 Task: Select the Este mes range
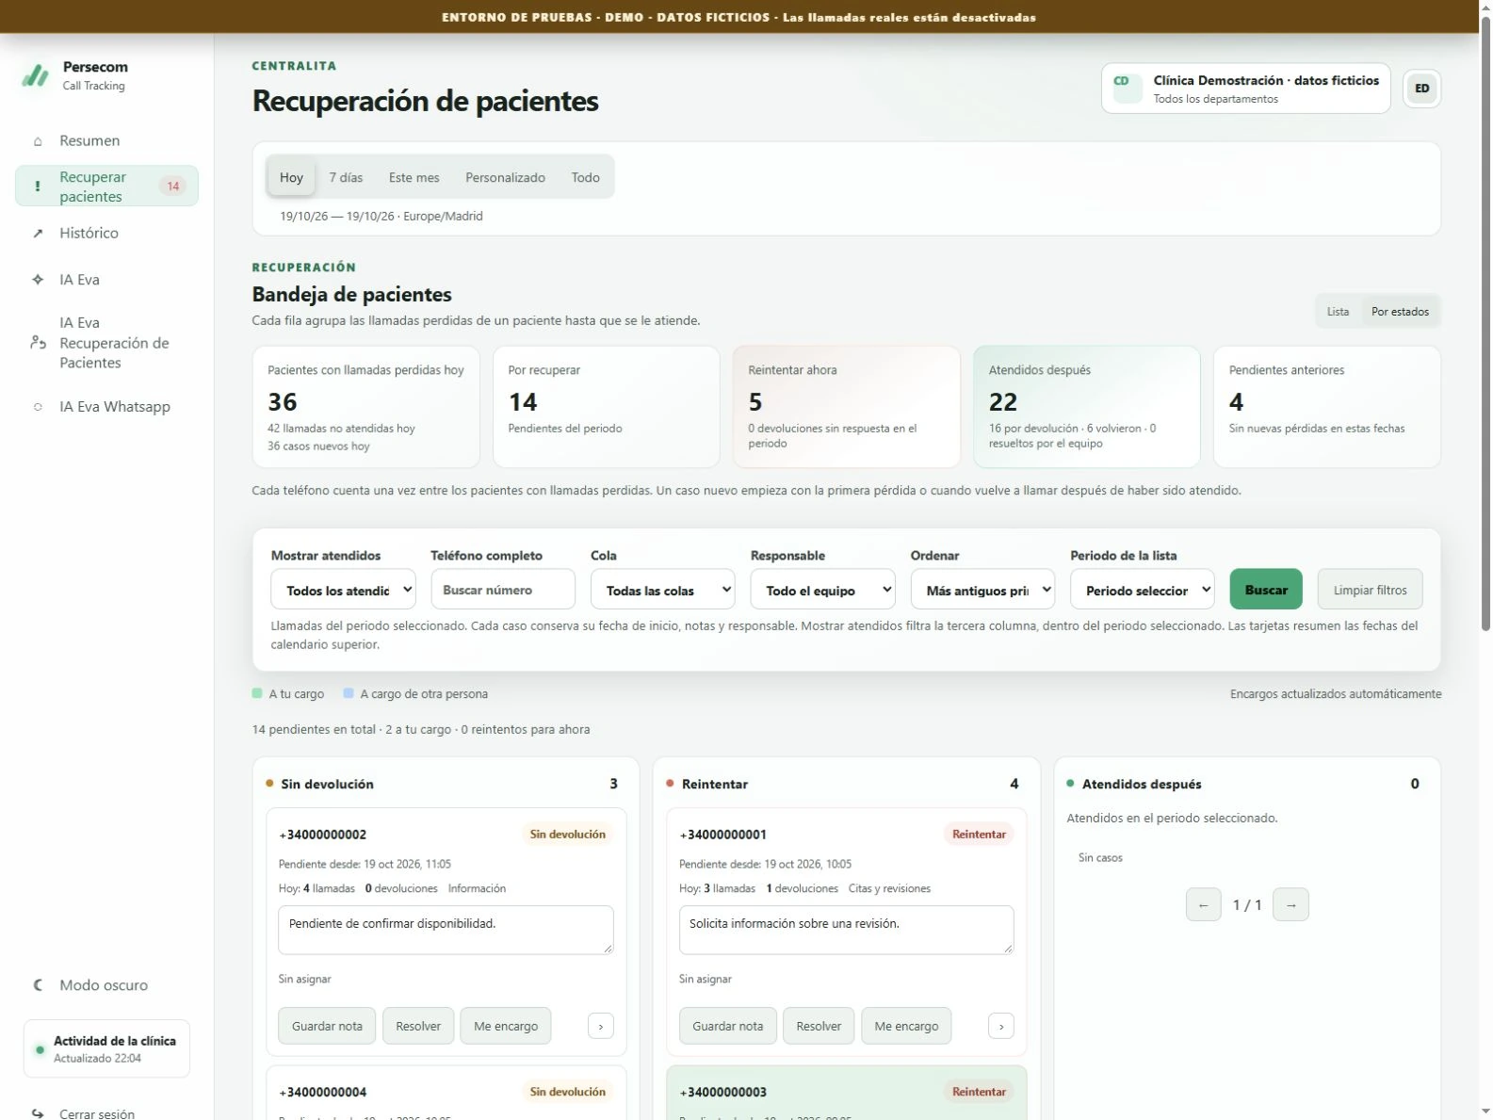(x=414, y=177)
